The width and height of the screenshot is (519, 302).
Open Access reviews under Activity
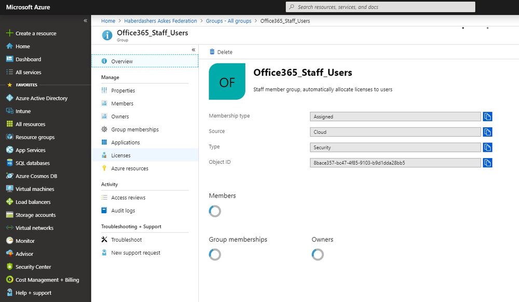coord(145,198)
